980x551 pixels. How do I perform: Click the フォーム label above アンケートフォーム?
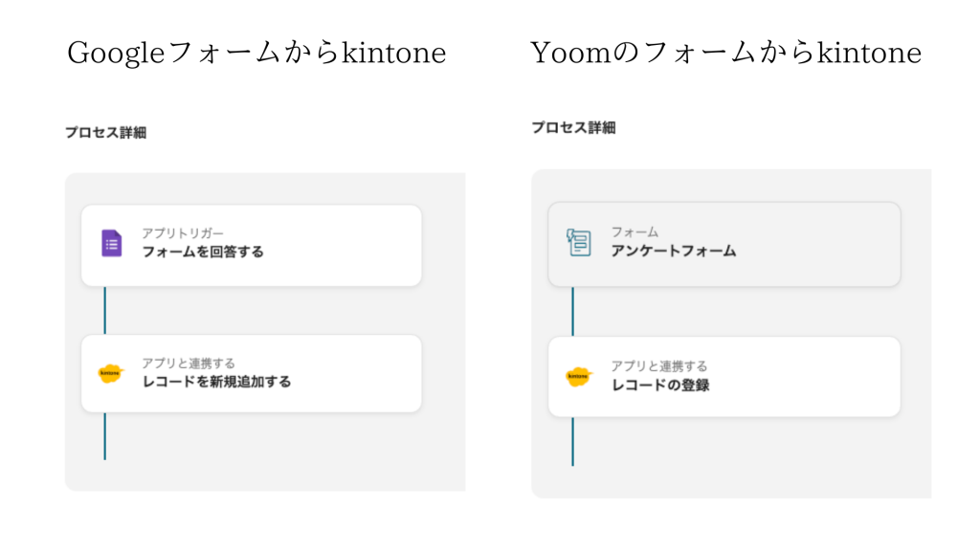click(635, 231)
